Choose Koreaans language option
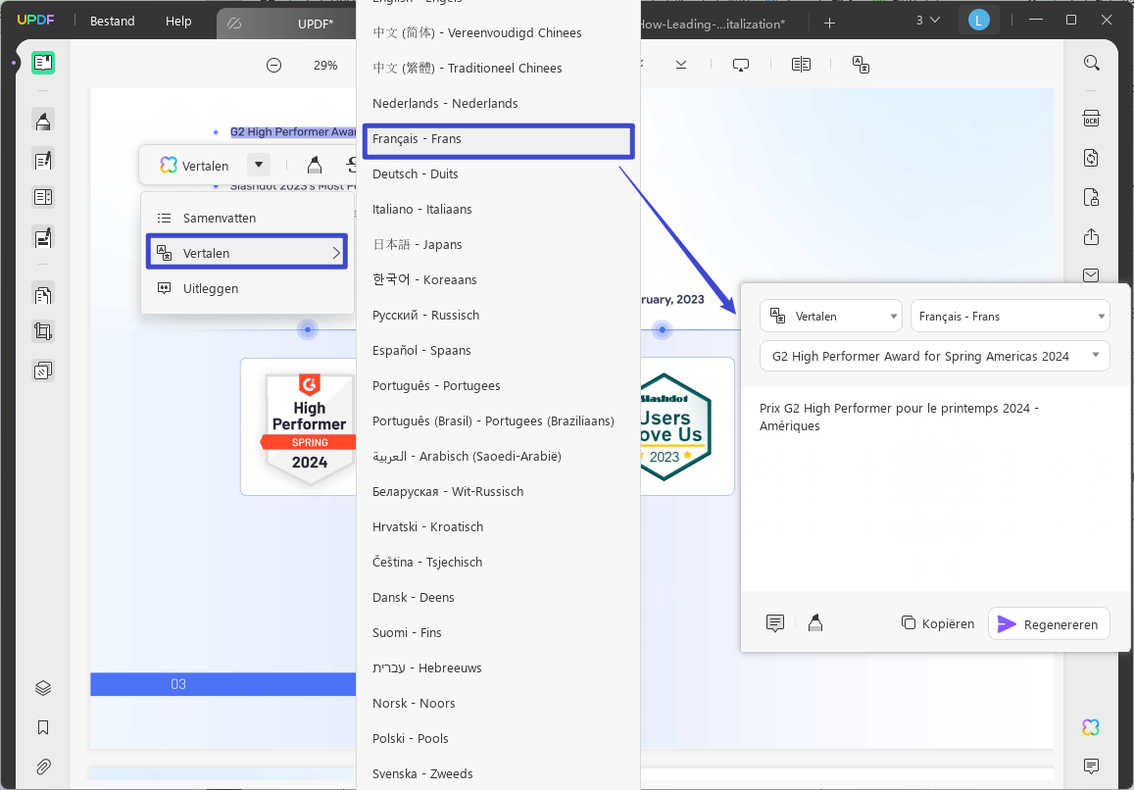This screenshot has width=1134, height=790. [498, 279]
